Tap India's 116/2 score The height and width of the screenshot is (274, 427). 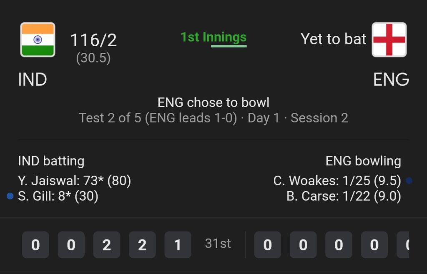pos(94,40)
